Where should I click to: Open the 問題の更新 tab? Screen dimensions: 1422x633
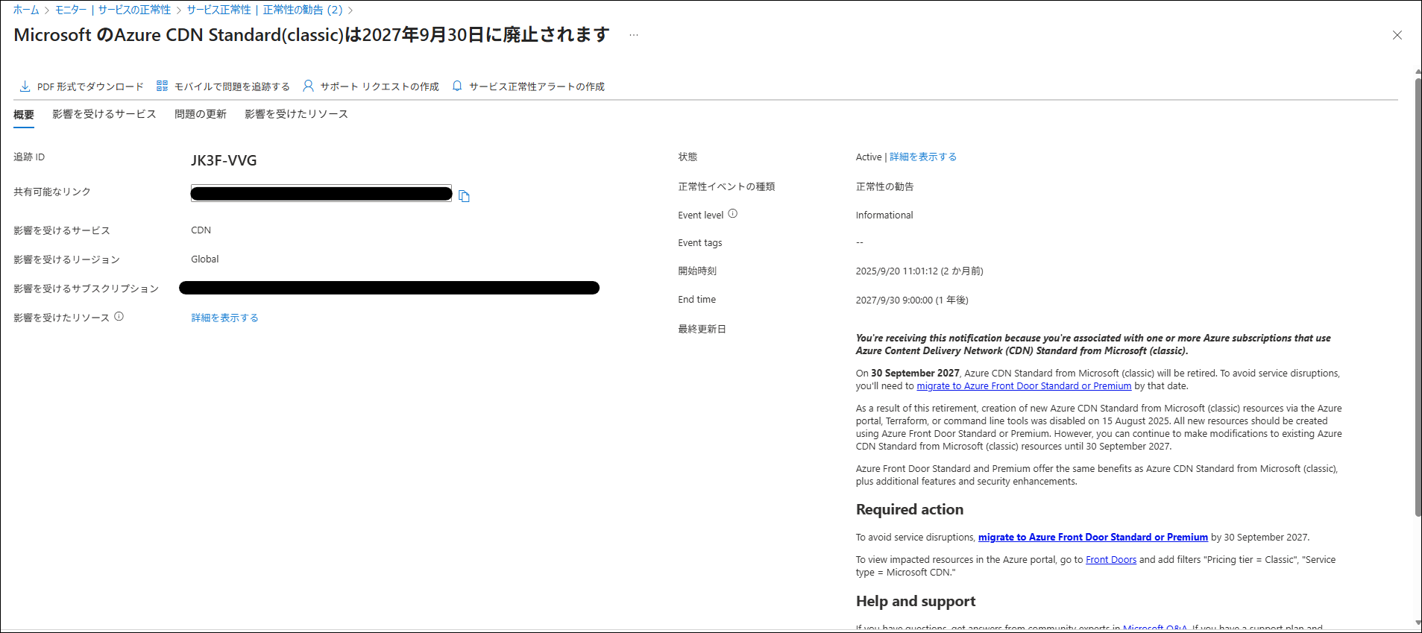point(201,114)
